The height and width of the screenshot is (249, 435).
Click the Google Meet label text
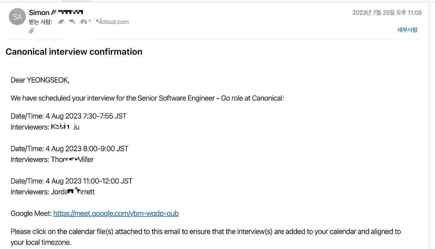(31, 213)
